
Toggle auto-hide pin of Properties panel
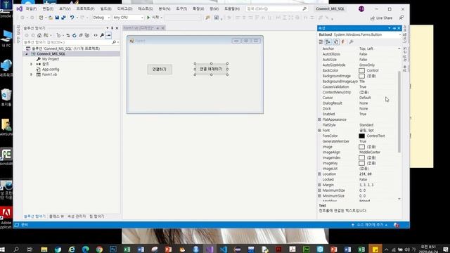pos(394,28)
